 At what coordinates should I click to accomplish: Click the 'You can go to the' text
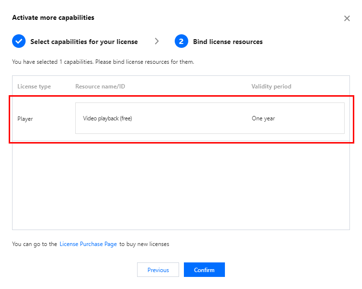coord(34,244)
